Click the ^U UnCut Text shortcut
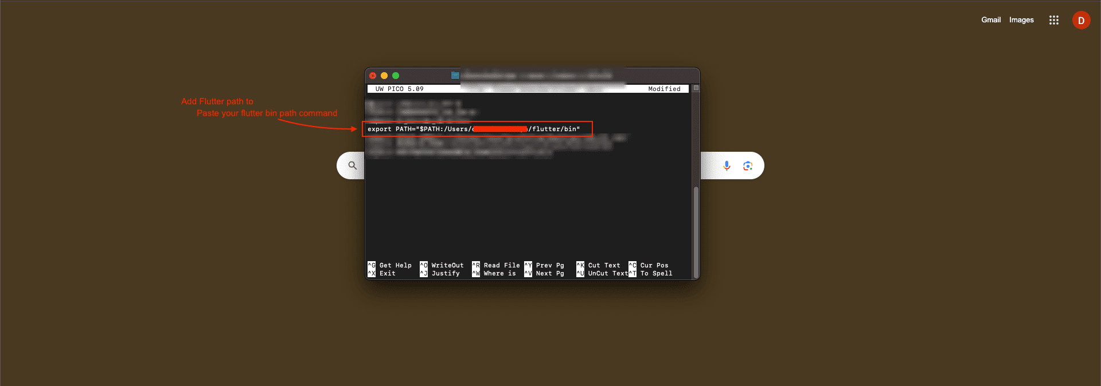Image resolution: width=1101 pixels, height=386 pixels. (602, 273)
